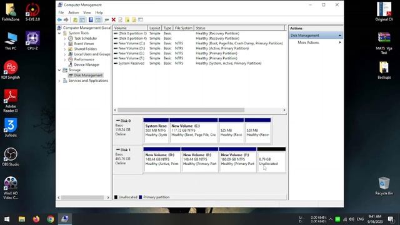
Task: Expand the Event Viewer node
Action: click(65, 44)
